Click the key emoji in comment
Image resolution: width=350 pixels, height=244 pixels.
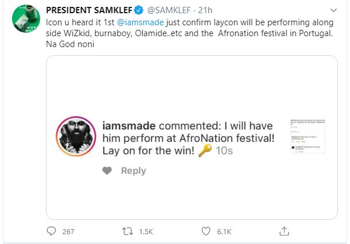click(x=205, y=150)
